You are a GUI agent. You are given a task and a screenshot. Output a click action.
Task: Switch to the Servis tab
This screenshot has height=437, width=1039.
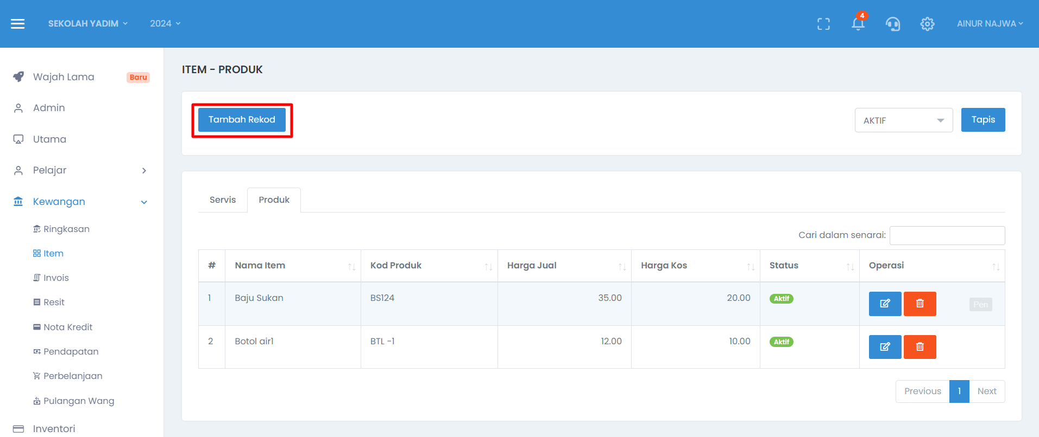(x=223, y=200)
